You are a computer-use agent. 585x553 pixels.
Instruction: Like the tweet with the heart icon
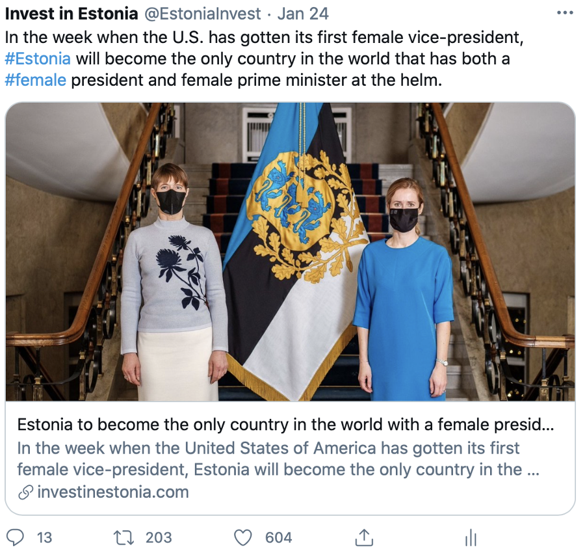(242, 537)
